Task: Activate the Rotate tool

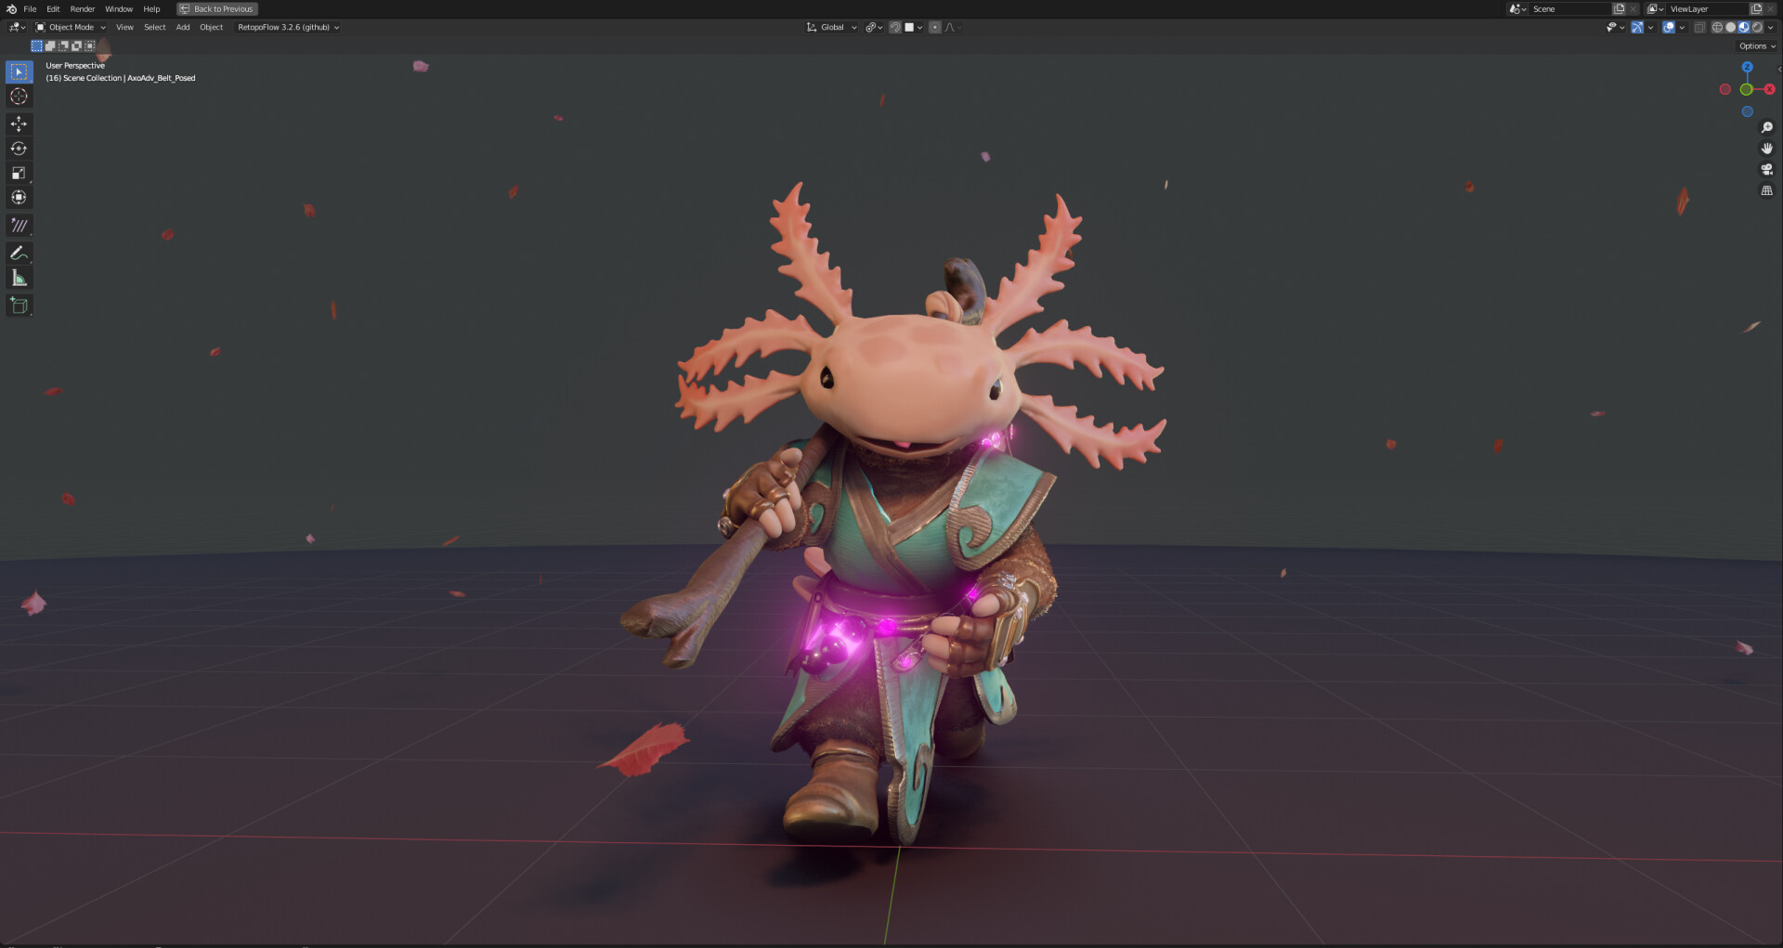Action: (19, 149)
